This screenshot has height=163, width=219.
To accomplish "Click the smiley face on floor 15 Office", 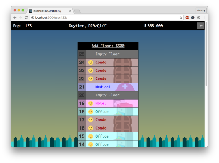I will click(91, 136).
